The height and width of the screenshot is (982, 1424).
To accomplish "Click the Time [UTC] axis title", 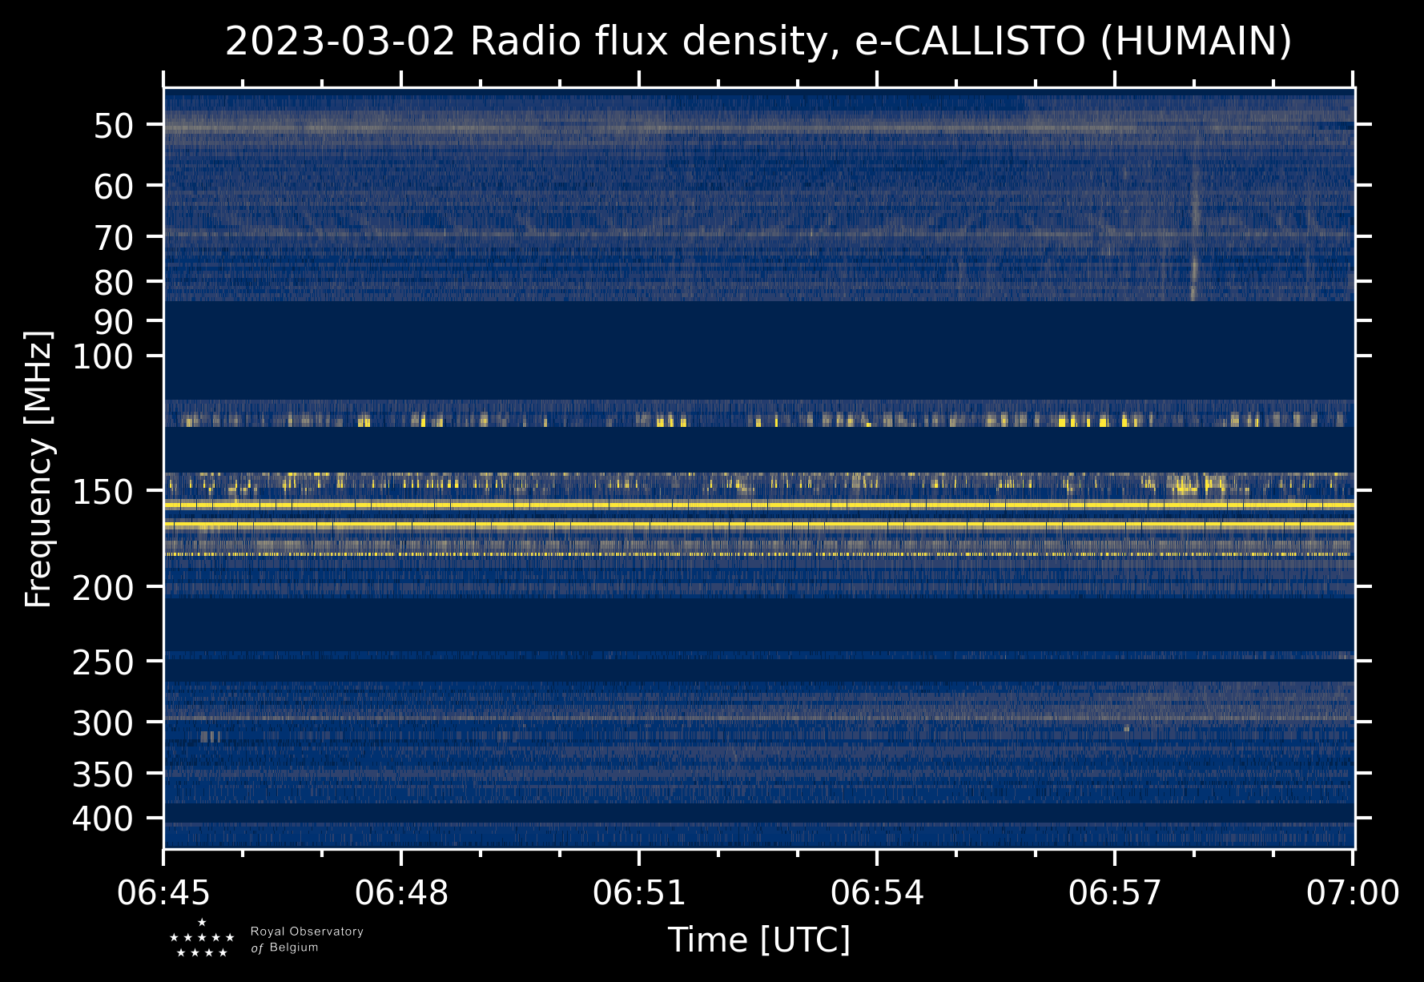I will click(x=759, y=940).
